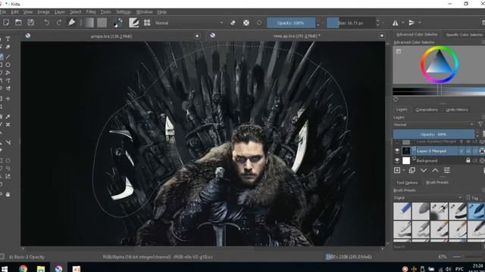Image resolution: width=485 pixels, height=272 pixels.
Task: Open the Layer menu
Action: coord(59,12)
